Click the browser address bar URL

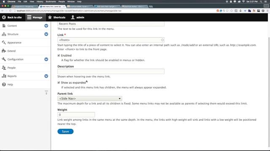(69, 11)
